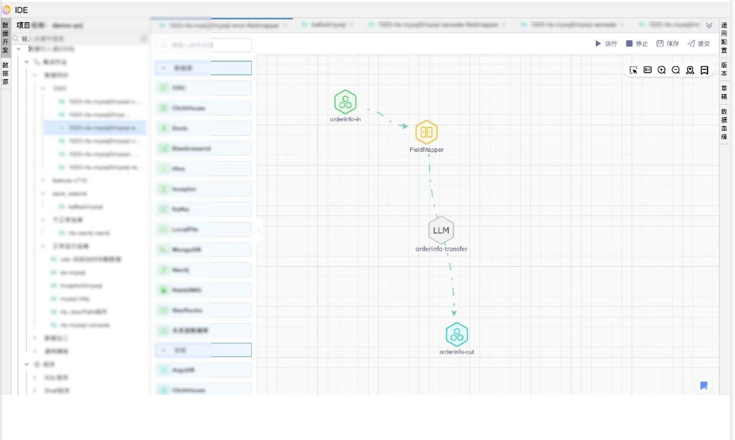Select the orderinfo-out sink node
This screenshot has width=735, height=440.
[457, 334]
